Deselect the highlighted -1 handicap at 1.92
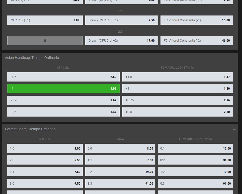The height and width of the screenshot is (194, 242). 63,88
